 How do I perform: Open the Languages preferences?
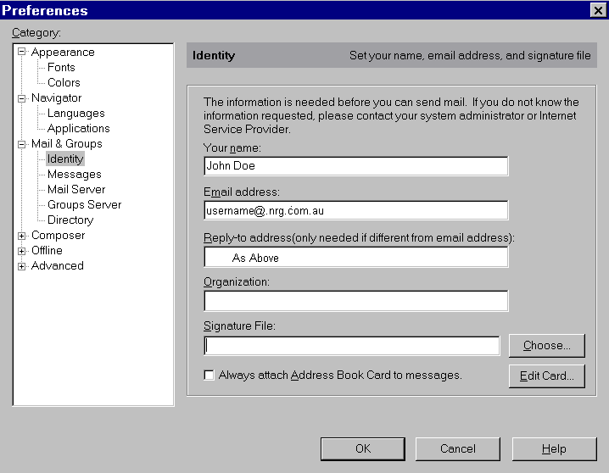tap(76, 113)
